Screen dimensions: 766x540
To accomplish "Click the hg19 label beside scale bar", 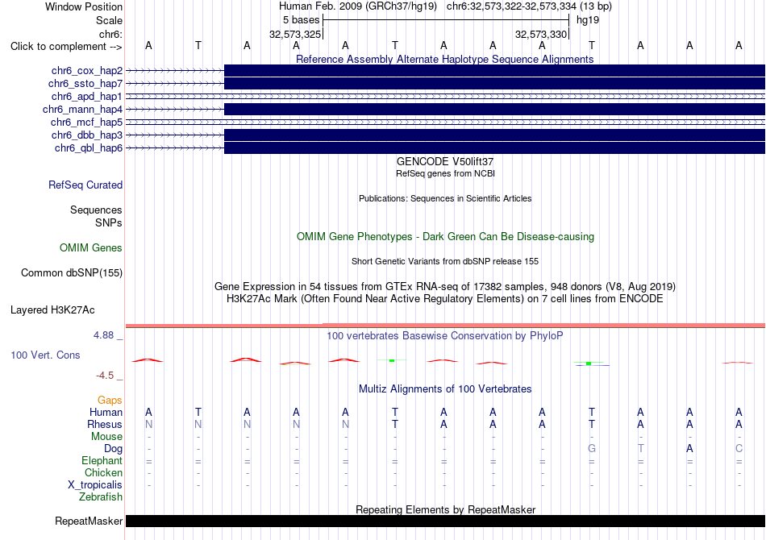I will (x=588, y=20).
